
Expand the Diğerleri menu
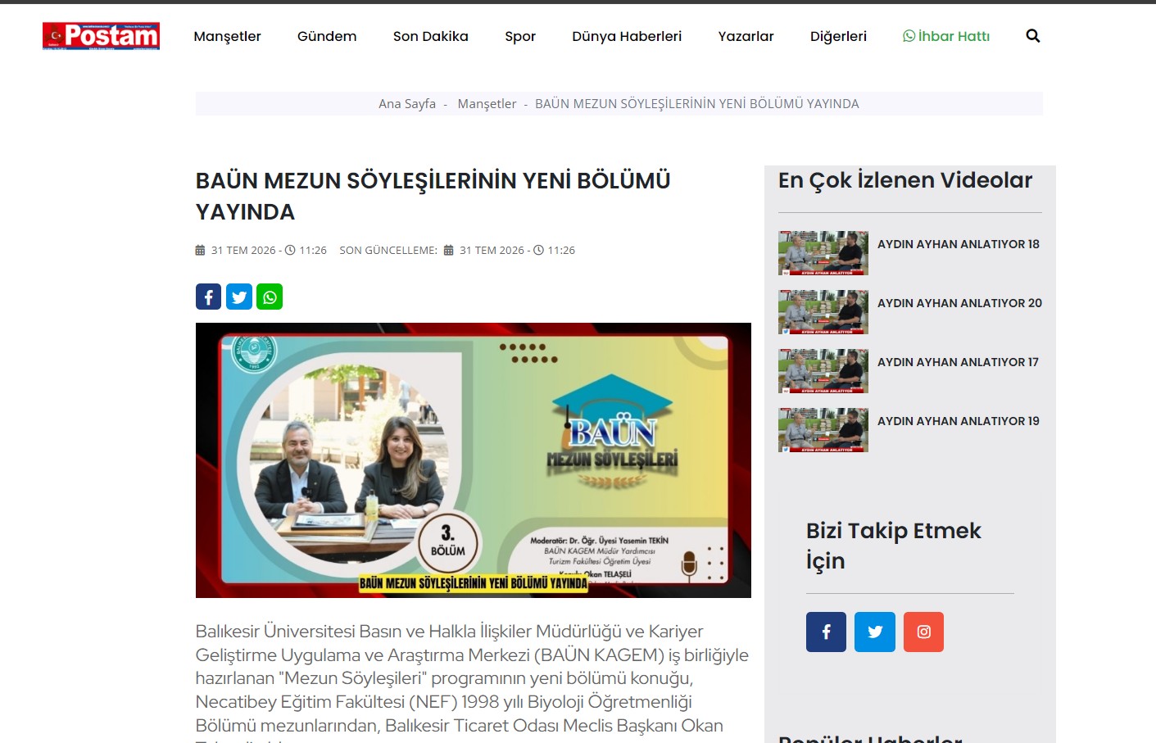[838, 36]
